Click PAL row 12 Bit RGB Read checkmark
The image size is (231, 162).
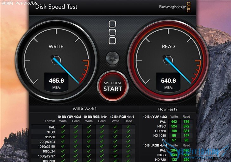click(128, 127)
